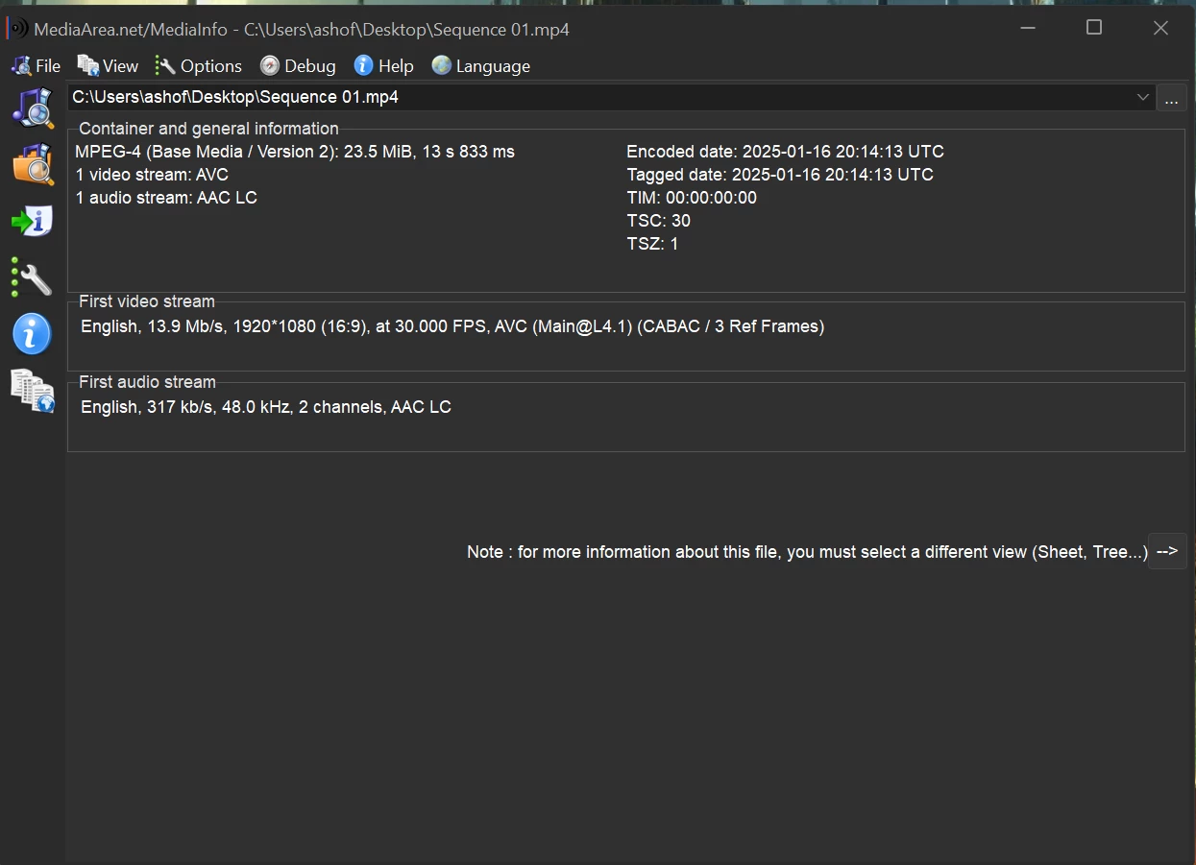This screenshot has width=1196, height=865.
Task: Click the first audio stream details line
Action: [x=266, y=407]
